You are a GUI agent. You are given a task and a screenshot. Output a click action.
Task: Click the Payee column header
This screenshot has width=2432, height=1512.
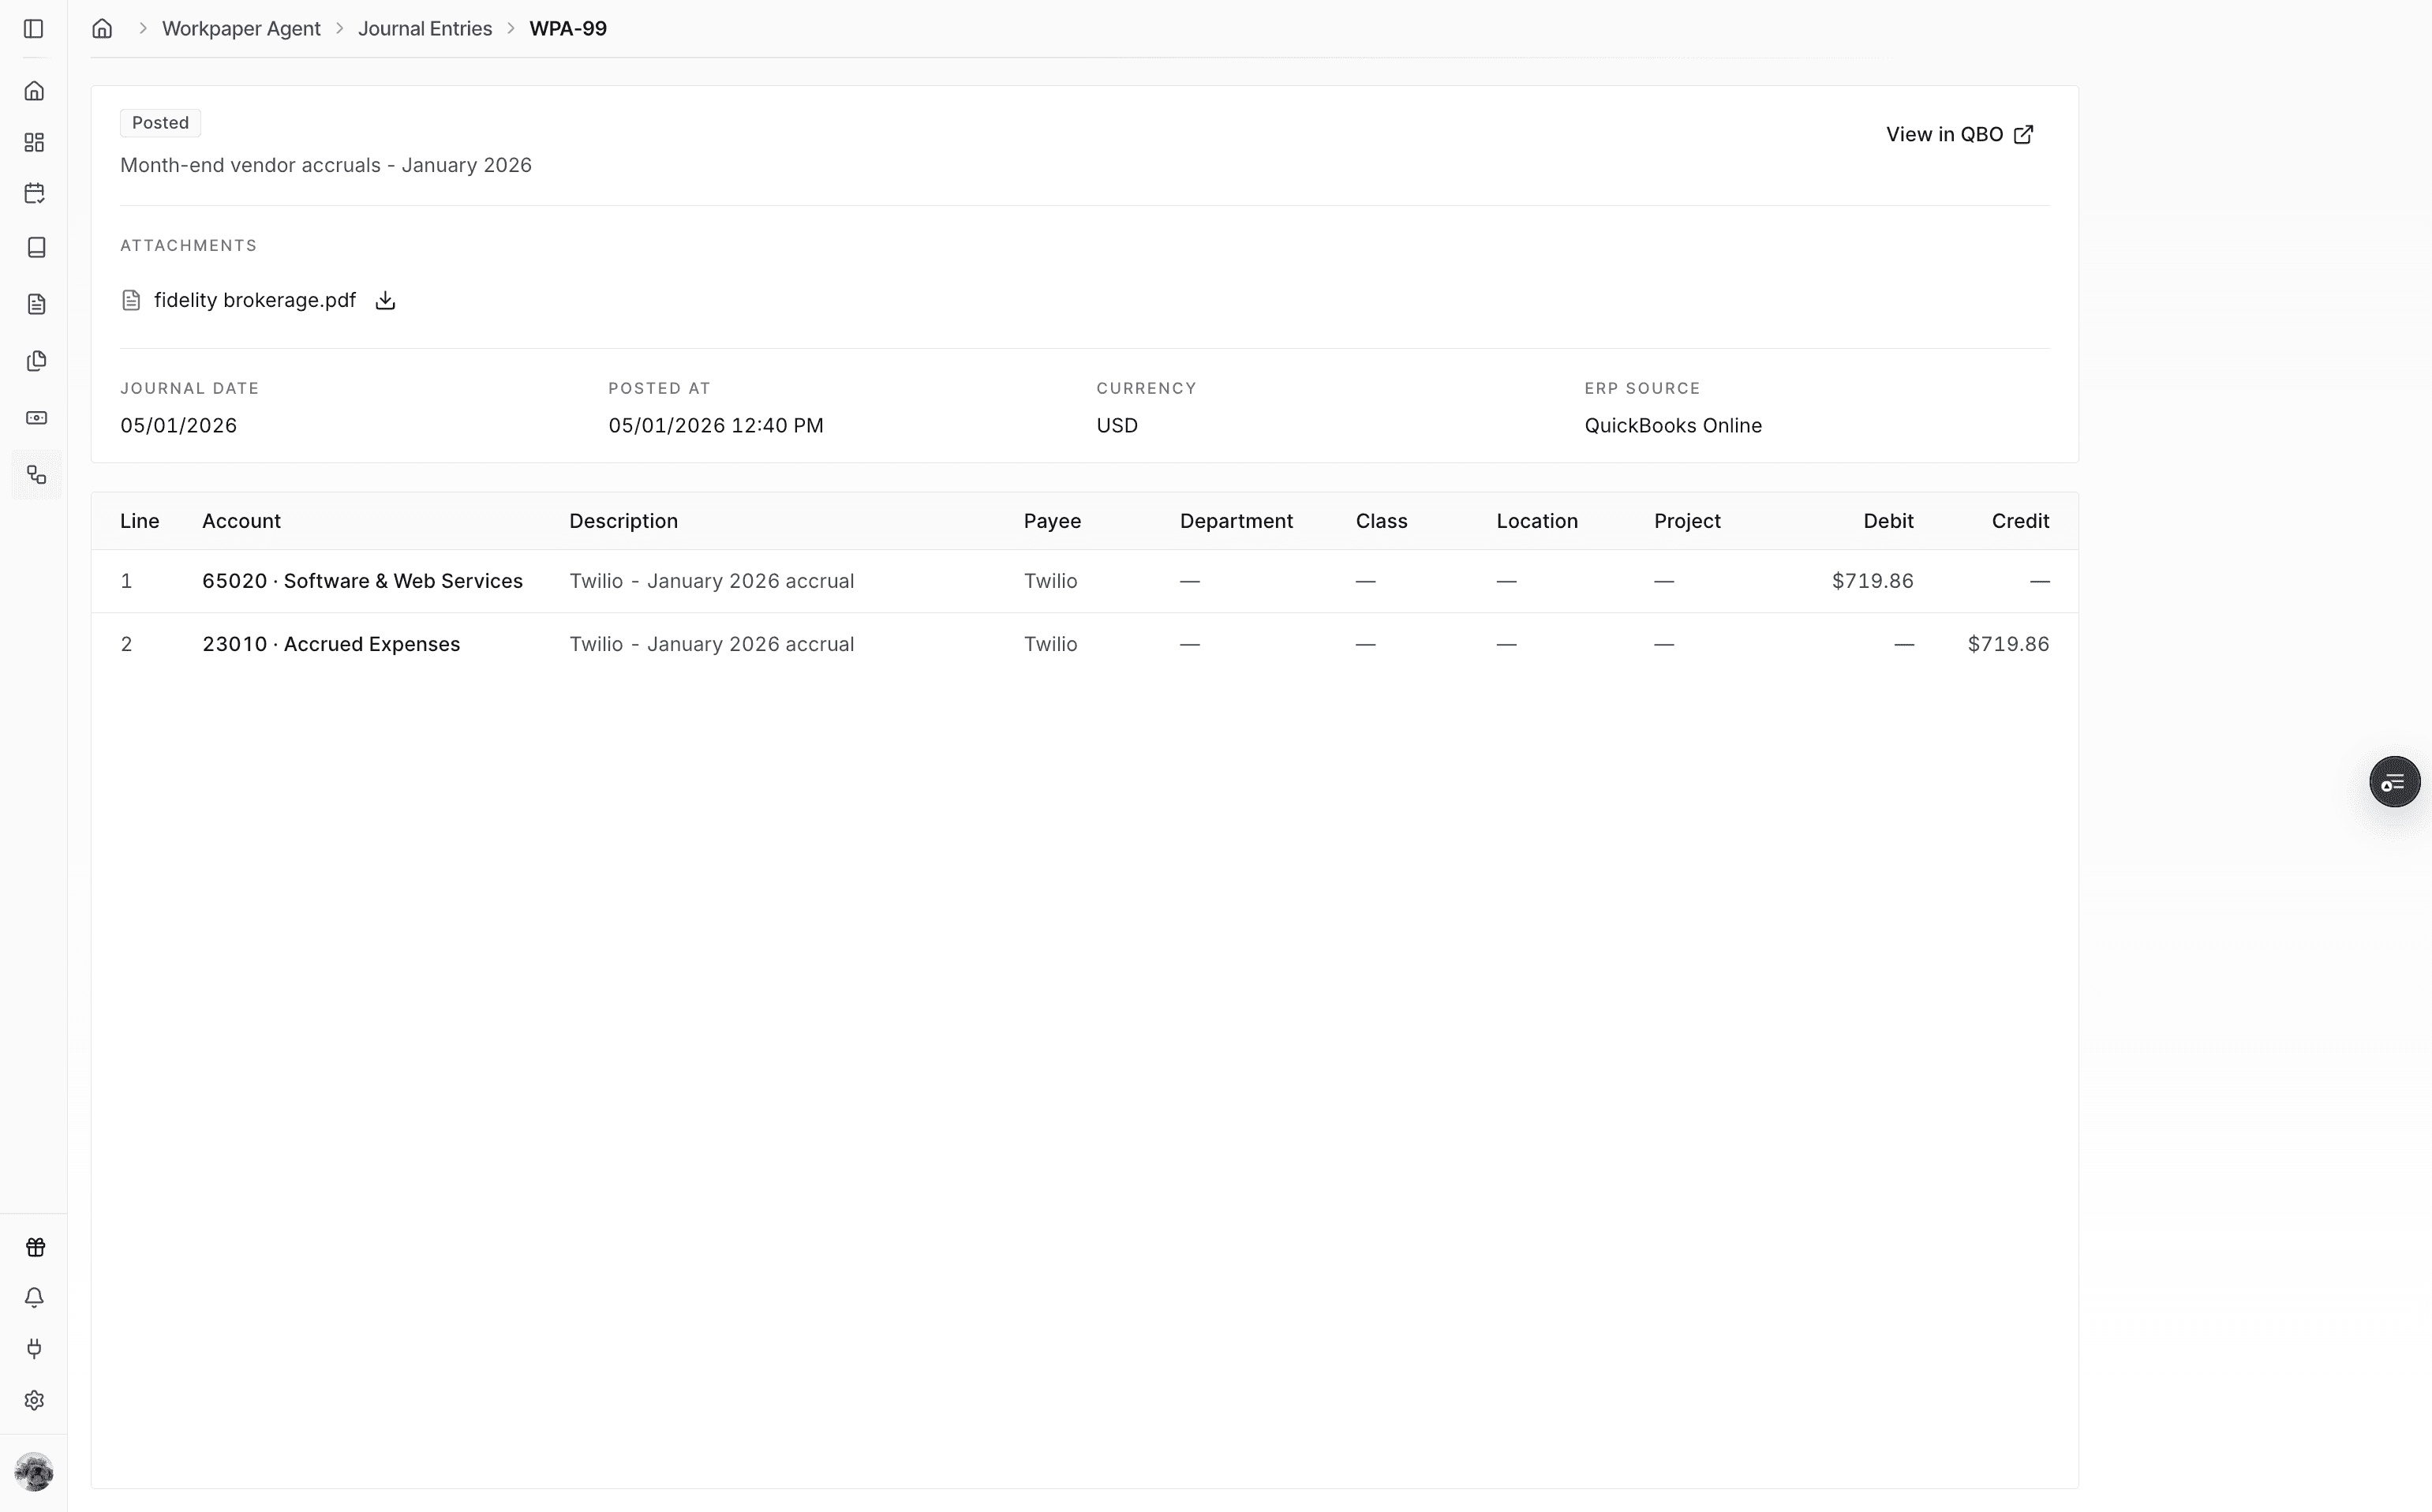[1052, 521]
